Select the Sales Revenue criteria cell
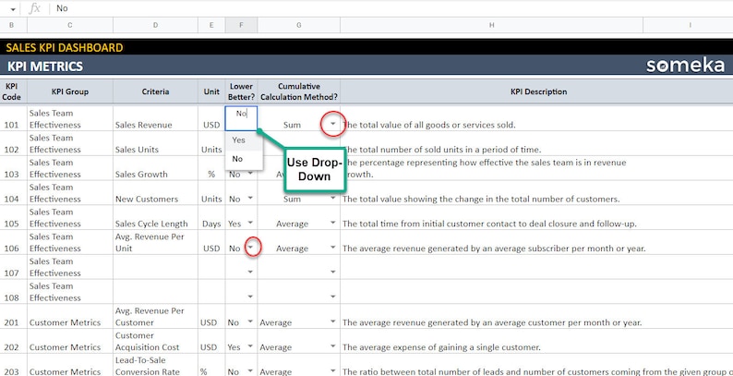Screen dimensions: 733x376 pyautogui.click(x=155, y=119)
